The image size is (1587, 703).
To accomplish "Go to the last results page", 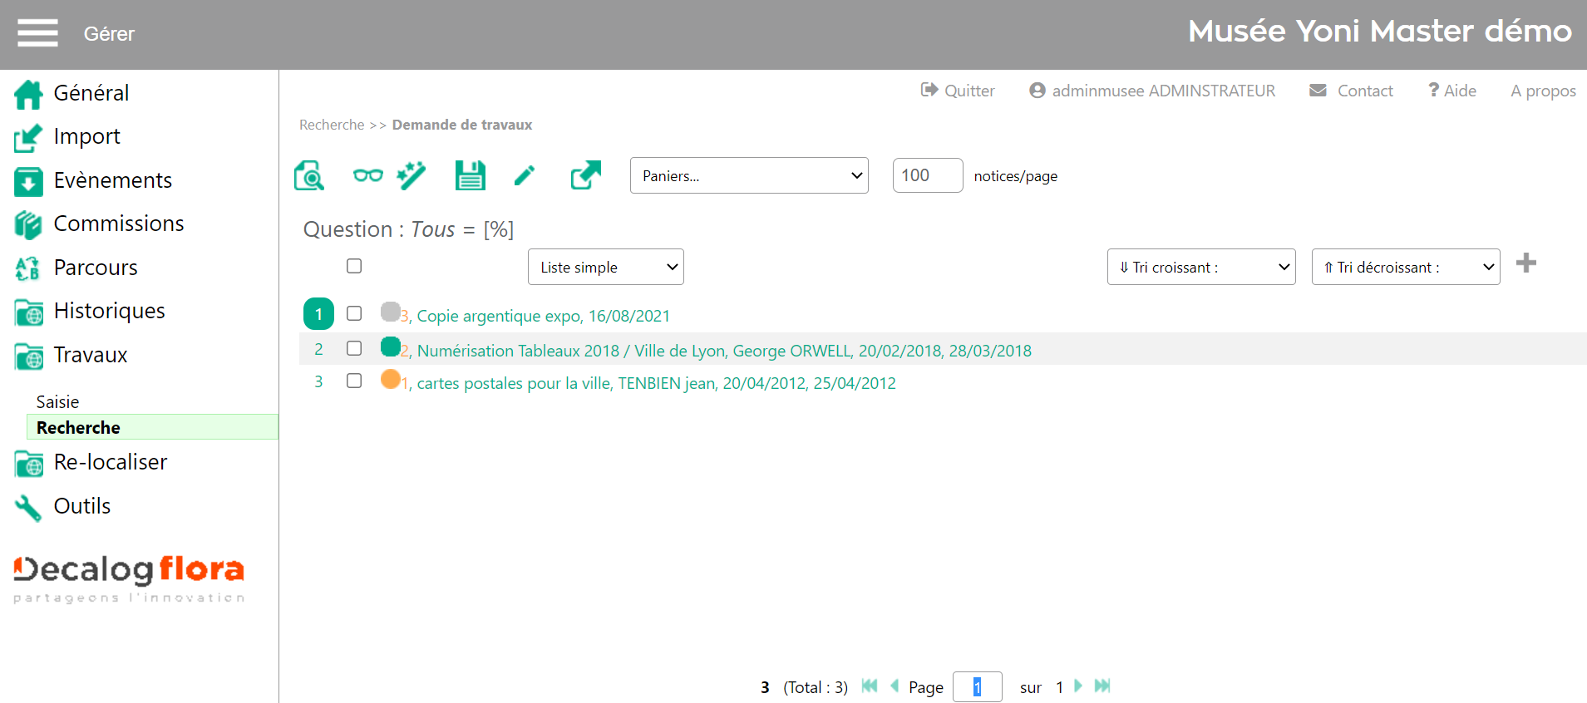I will [1102, 686].
